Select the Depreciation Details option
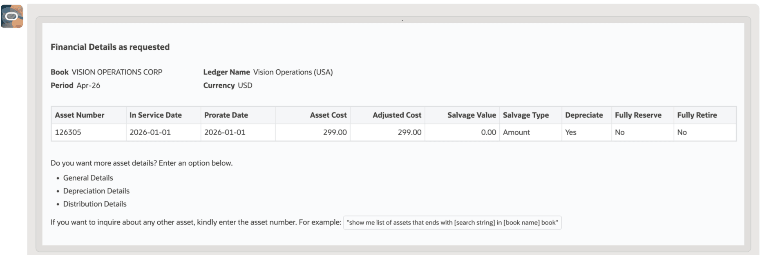Screen dimensions: 760x257 pos(96,191)
